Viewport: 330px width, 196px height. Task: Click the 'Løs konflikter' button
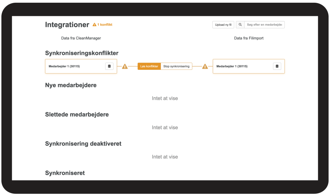click(149, 66)
